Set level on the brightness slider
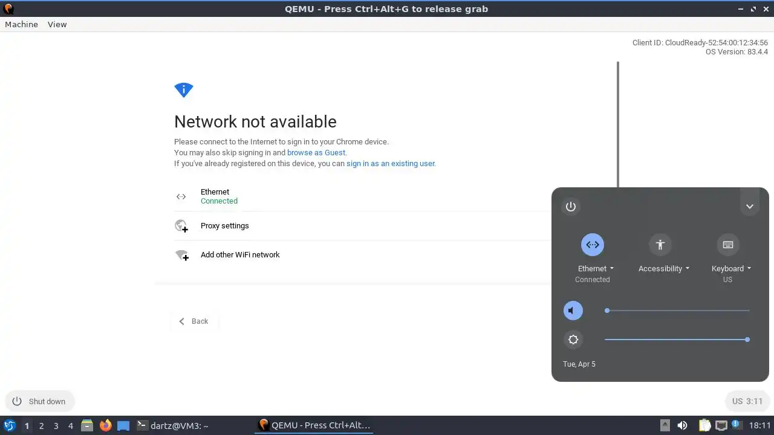The image size is (774, 435). (x=677, y=340)
